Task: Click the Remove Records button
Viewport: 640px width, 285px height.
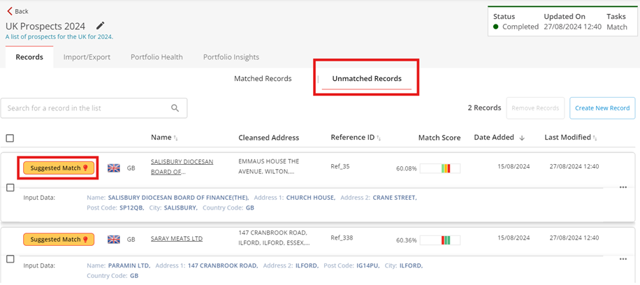Action: point(535,108)
